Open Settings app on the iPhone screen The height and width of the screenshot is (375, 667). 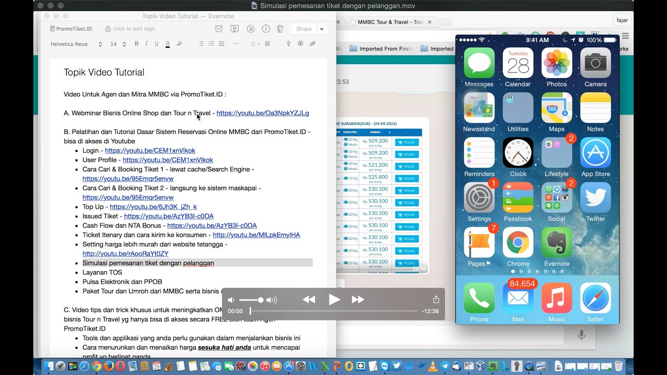[479, 197]
